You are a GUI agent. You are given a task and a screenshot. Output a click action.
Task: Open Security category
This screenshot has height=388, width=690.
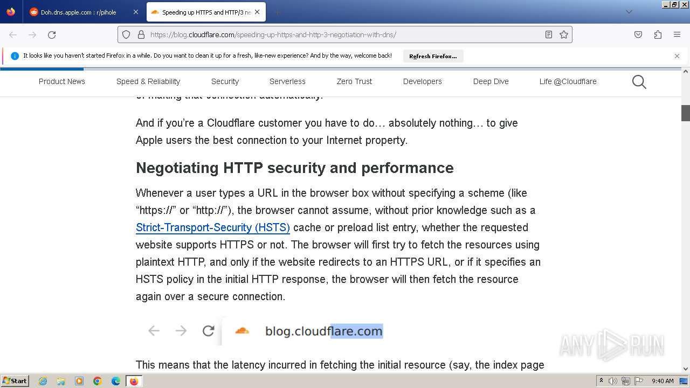[x=225, y=81]
